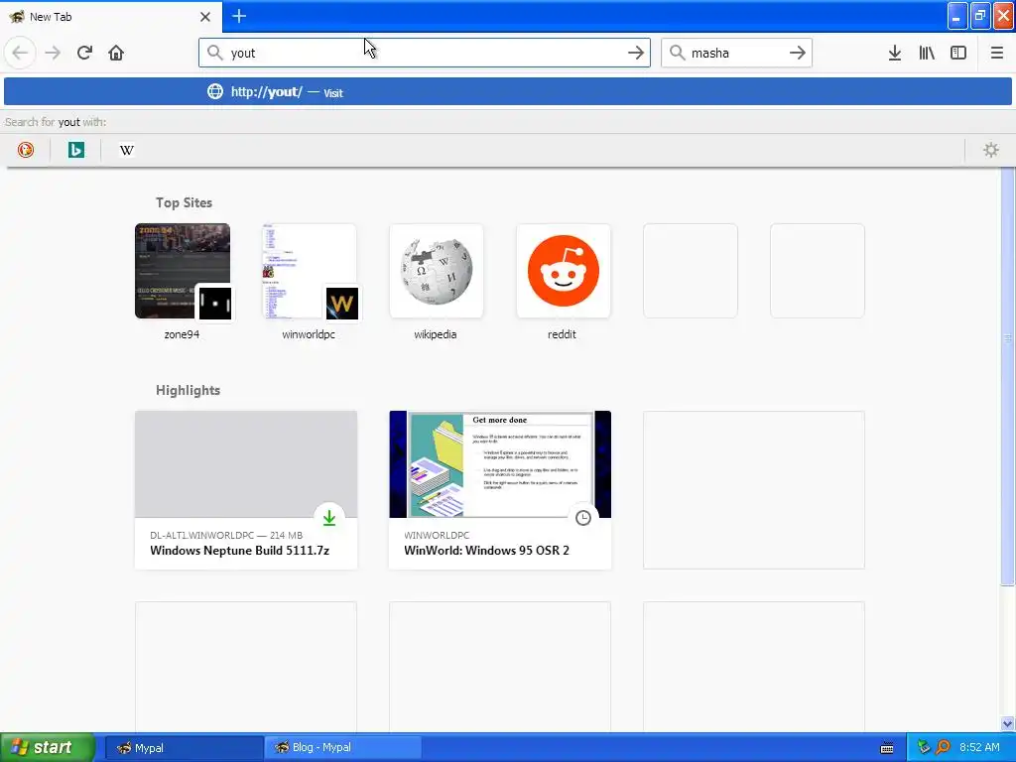Open search settings gear
Image resolution: width=1016 pixels, height=762 pixels.
tap(991, 150)
